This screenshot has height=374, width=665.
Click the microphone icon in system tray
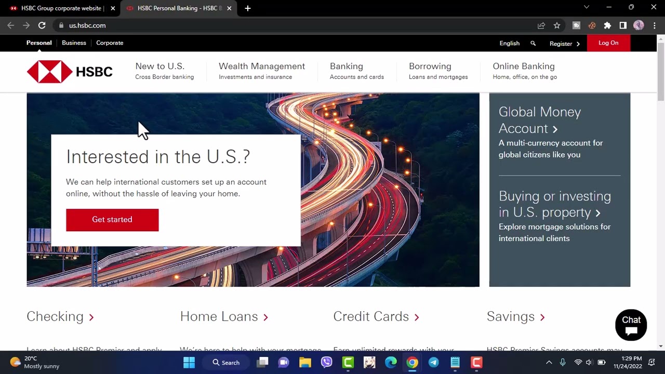coord(563,363)
